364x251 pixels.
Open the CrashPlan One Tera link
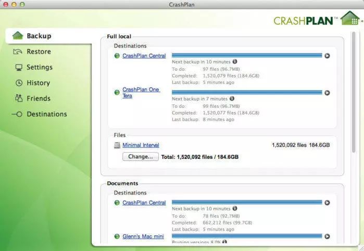pyautogui.click(x=141, y=92)
